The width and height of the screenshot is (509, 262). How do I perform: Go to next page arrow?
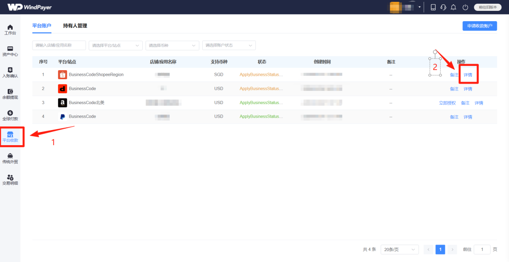coord(452,249)
